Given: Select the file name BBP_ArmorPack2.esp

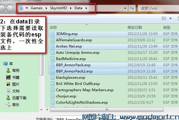Looking at the screenshot, I should (x=74, y=71).
